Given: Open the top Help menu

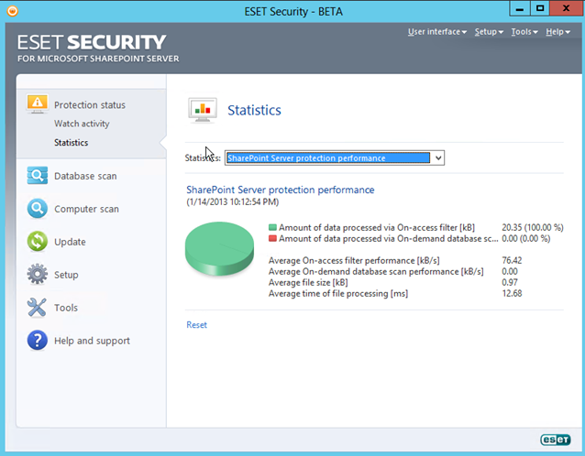Looking at the screenshot, I should (x=557, y=32).
